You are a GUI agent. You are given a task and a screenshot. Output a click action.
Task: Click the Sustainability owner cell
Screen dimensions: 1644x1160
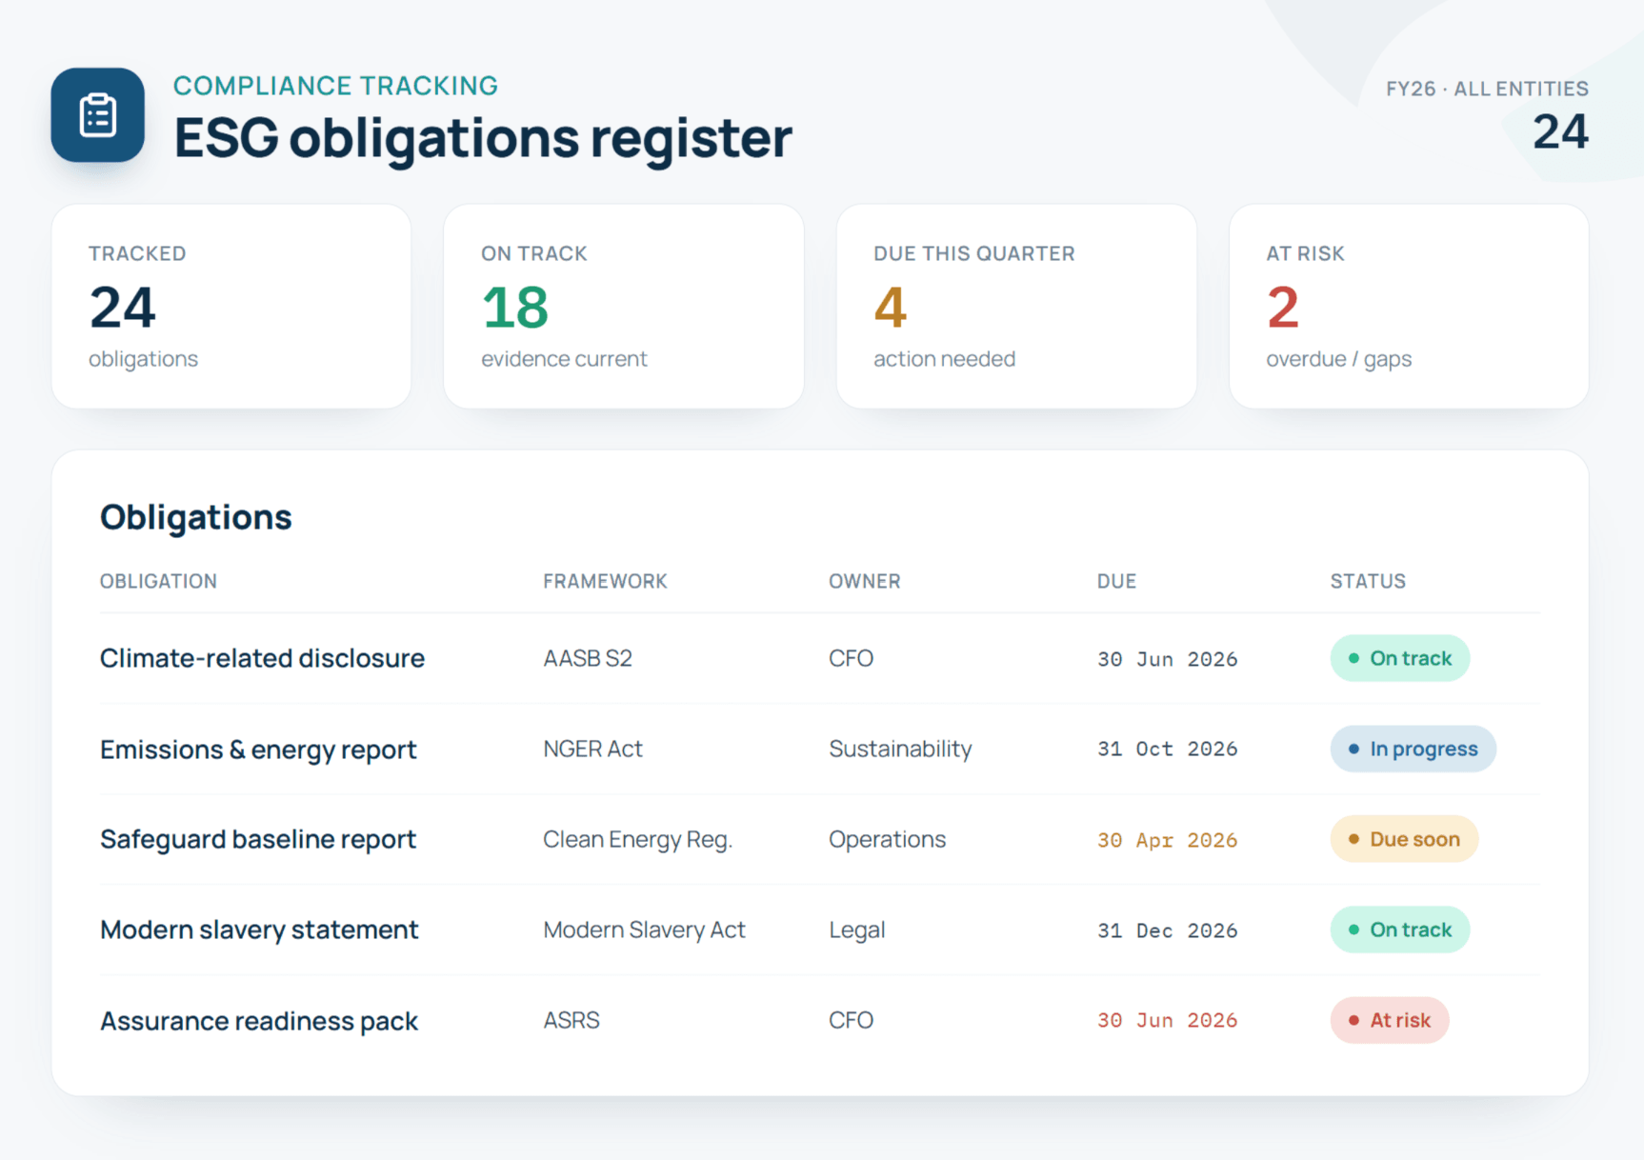coord(900,749)
